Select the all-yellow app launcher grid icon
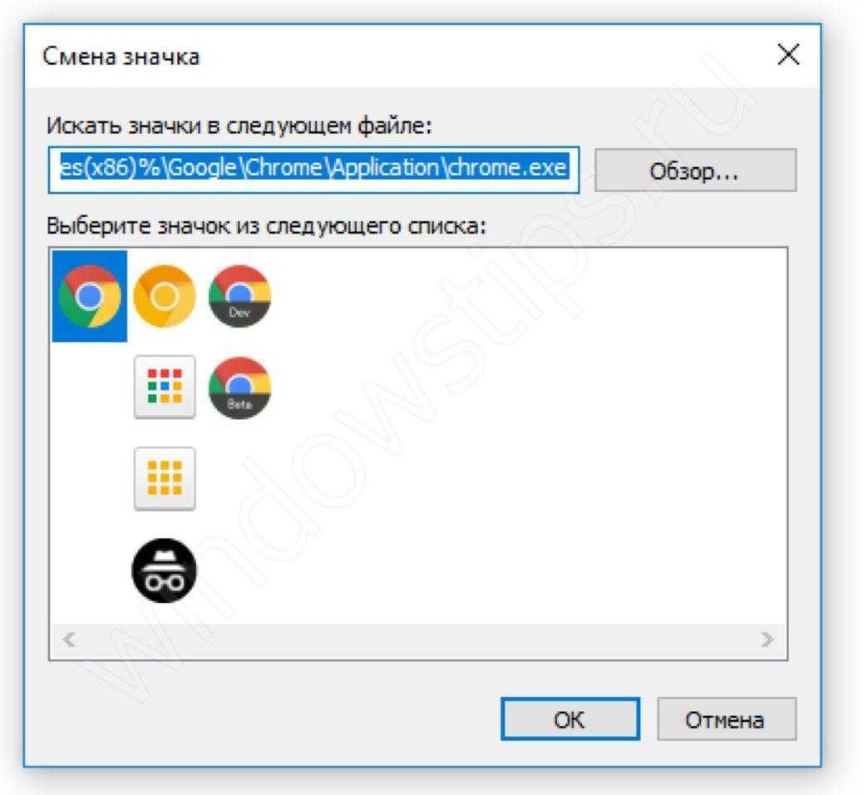 [165, 478]
